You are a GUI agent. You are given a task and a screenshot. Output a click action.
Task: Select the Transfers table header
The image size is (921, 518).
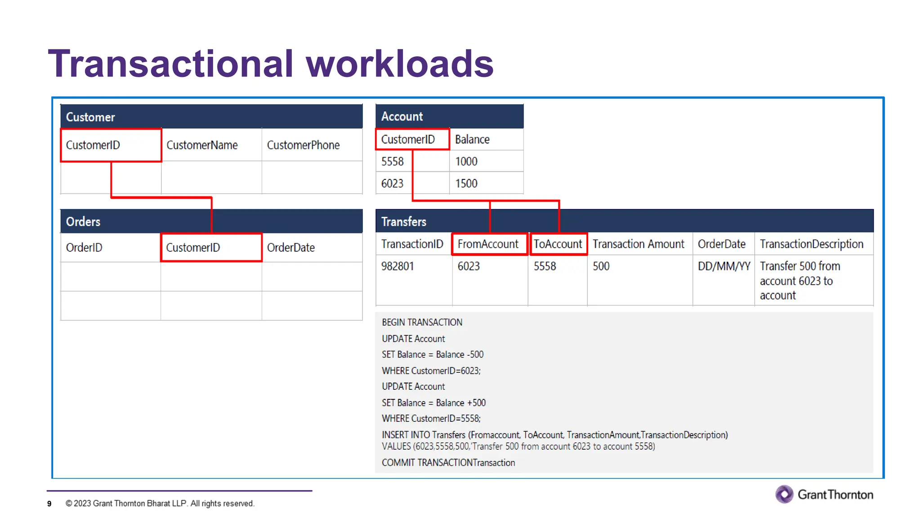(x=624, y=222)
